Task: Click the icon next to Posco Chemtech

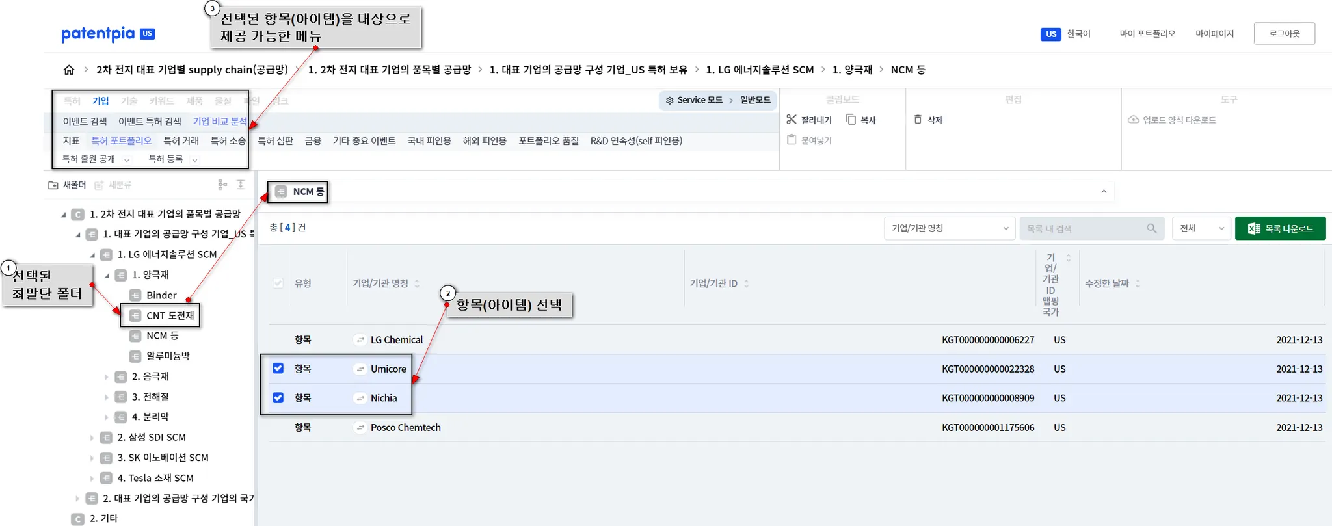Action: click(x=360, y=428)
